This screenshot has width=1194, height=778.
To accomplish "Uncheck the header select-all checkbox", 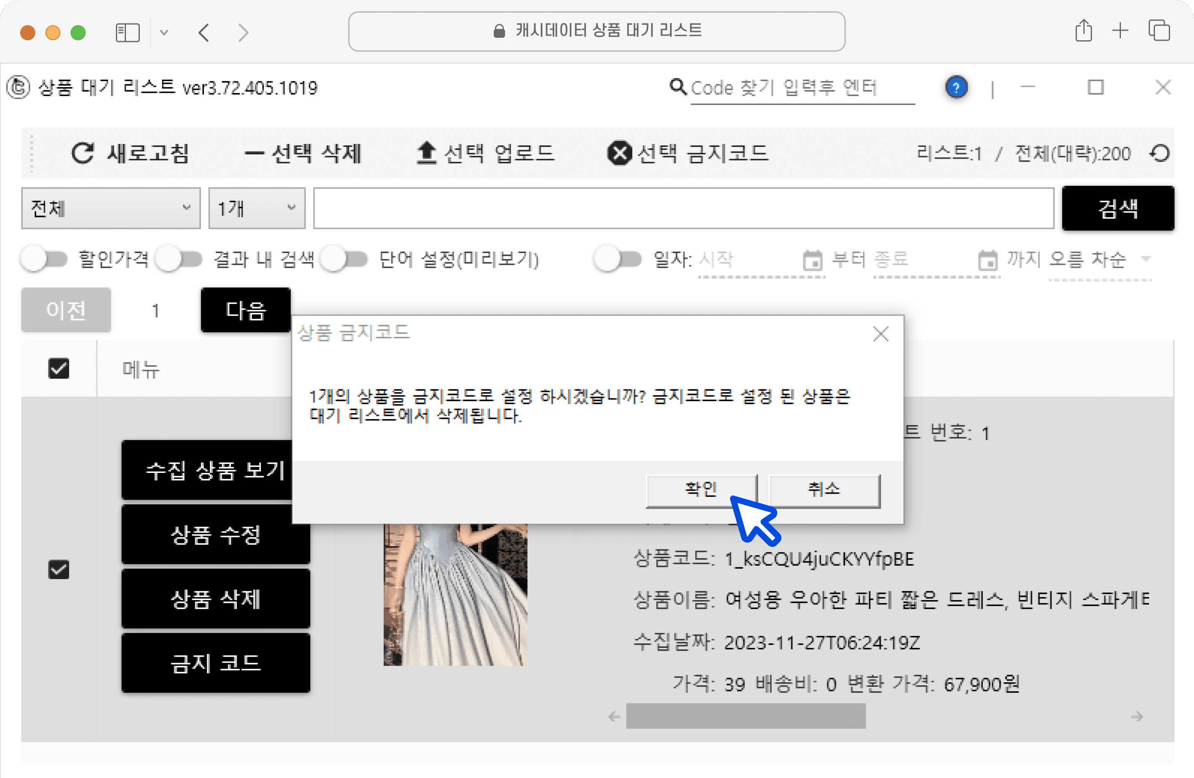I will pos(59,368).
